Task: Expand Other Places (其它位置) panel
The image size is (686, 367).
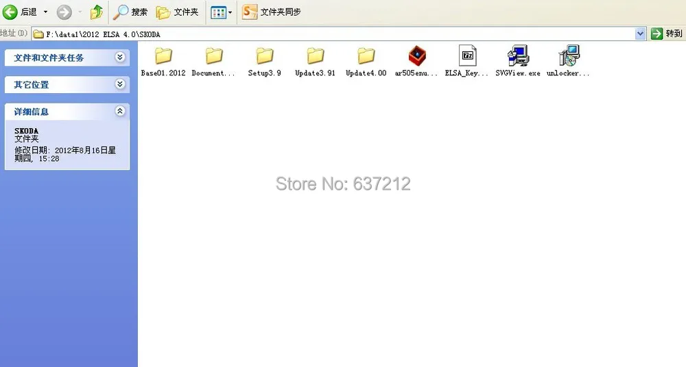Action: (120, 84)
